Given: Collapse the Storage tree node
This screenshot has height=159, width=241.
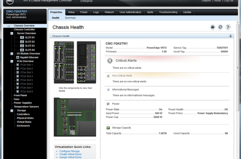Looking at the screenshot, I should 12,111.
